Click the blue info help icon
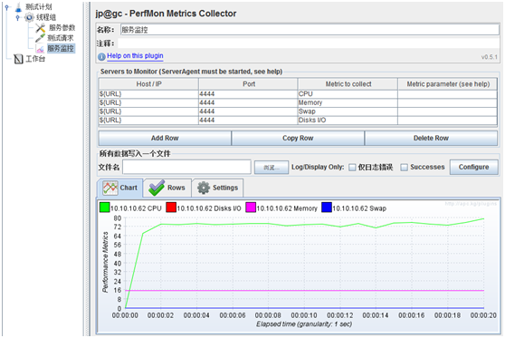This screenshot has height=338, width=505. (101, 57)
